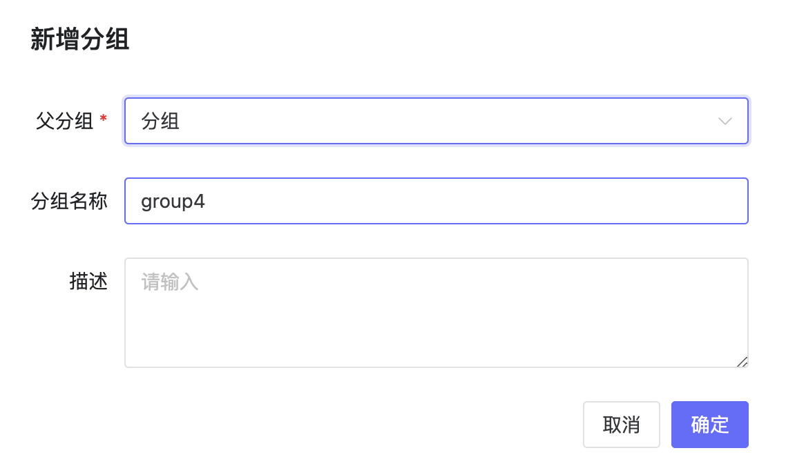Click the red required asterisk
This screenshot has width=786, height=475.
point(104,119)
